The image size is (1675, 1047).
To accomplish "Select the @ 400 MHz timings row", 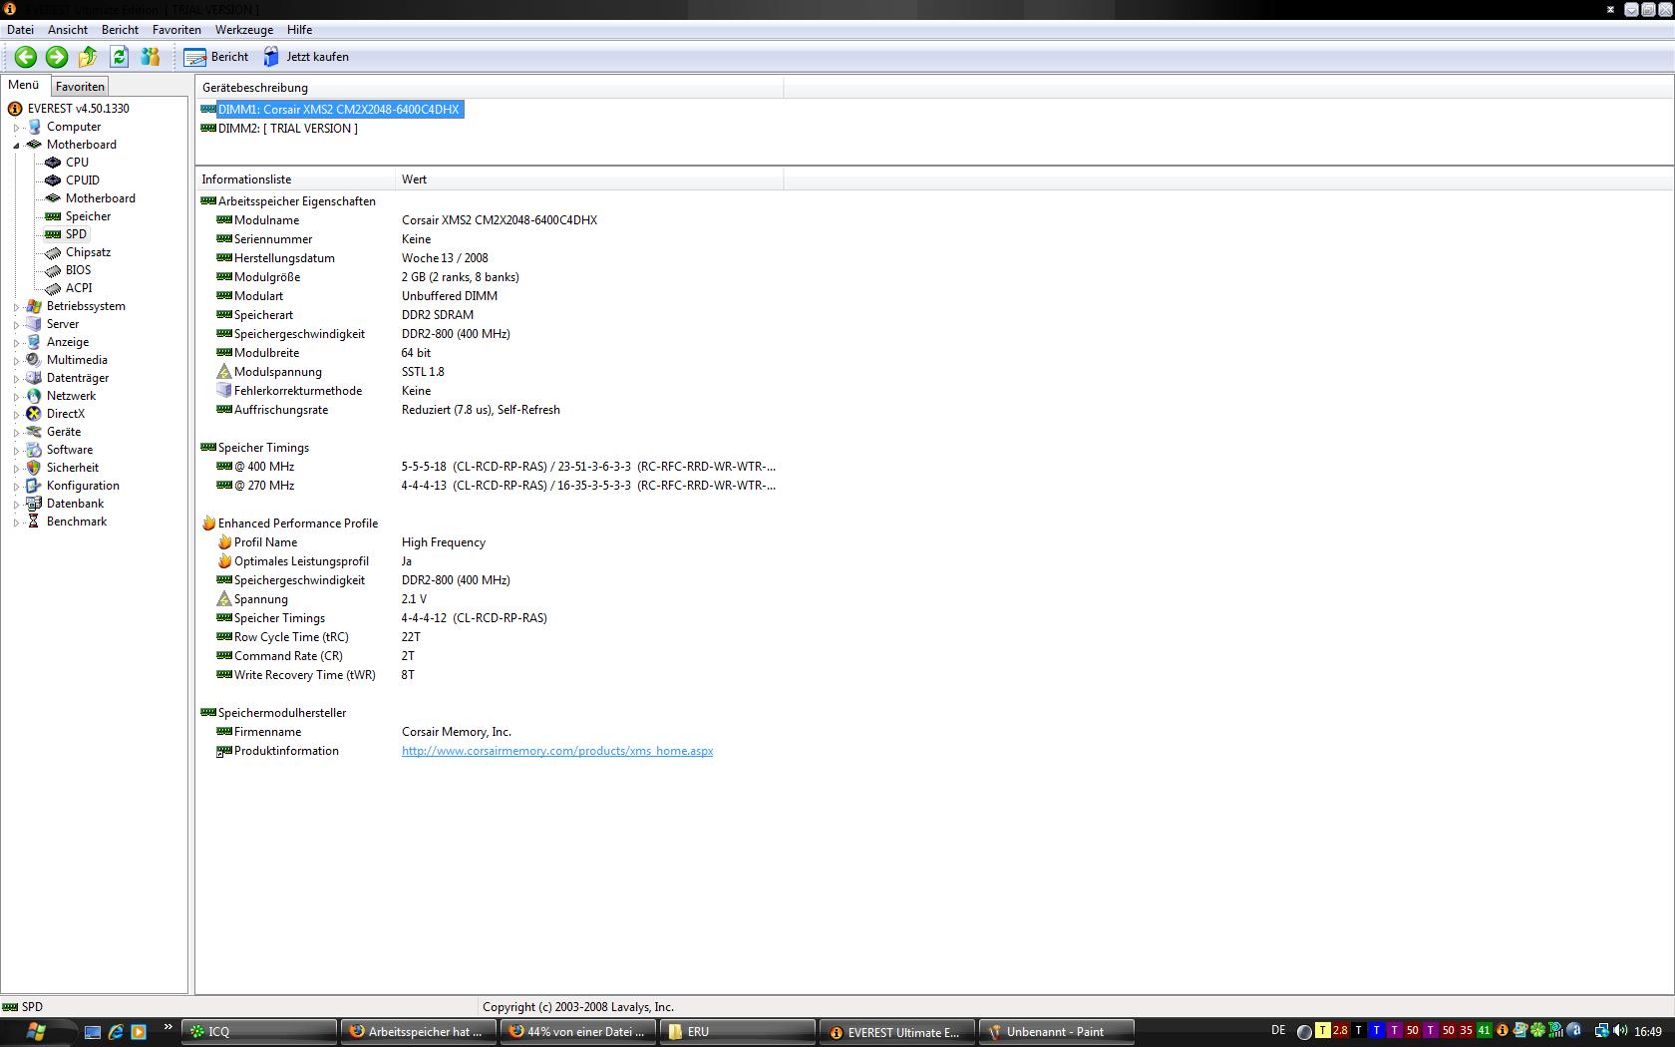I will click(489, 467).
